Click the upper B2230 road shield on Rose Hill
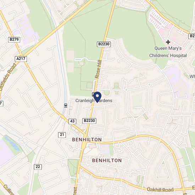195x195 pixels. [x=104, y=44]
